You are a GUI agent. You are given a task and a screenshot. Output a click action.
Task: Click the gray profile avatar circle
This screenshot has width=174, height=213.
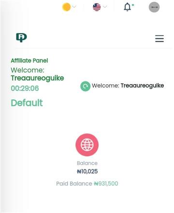click(154, 7)
